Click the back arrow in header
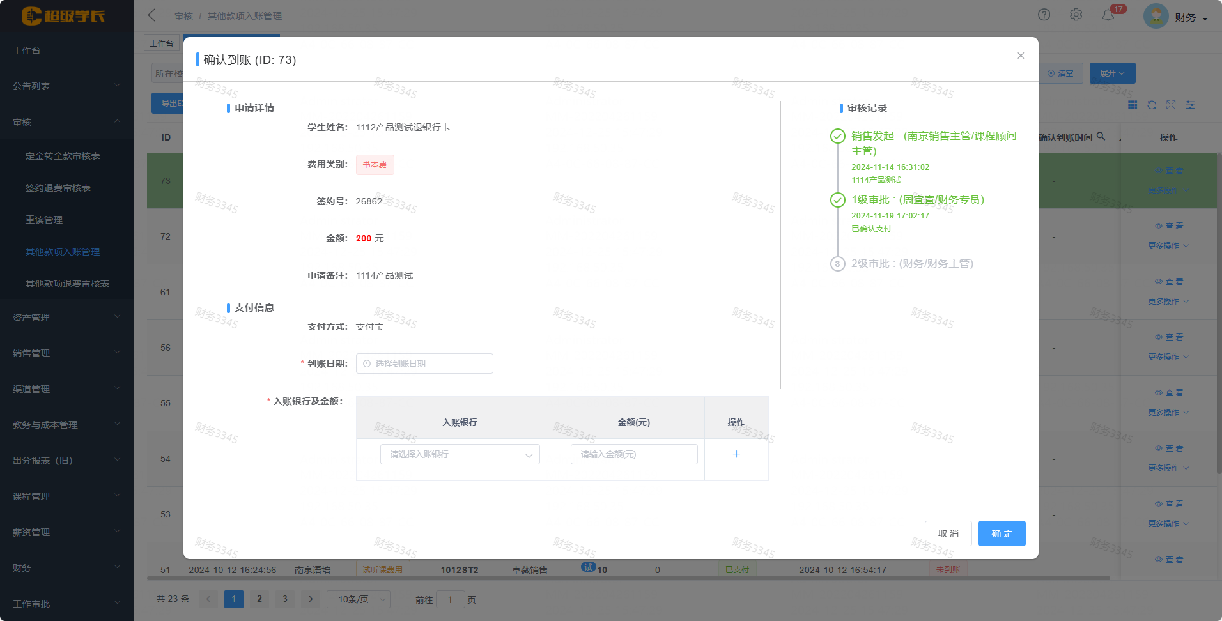 [152, 15]
